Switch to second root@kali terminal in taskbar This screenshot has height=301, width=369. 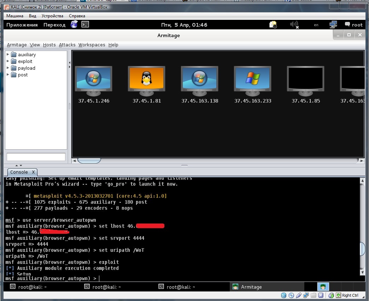103,287
